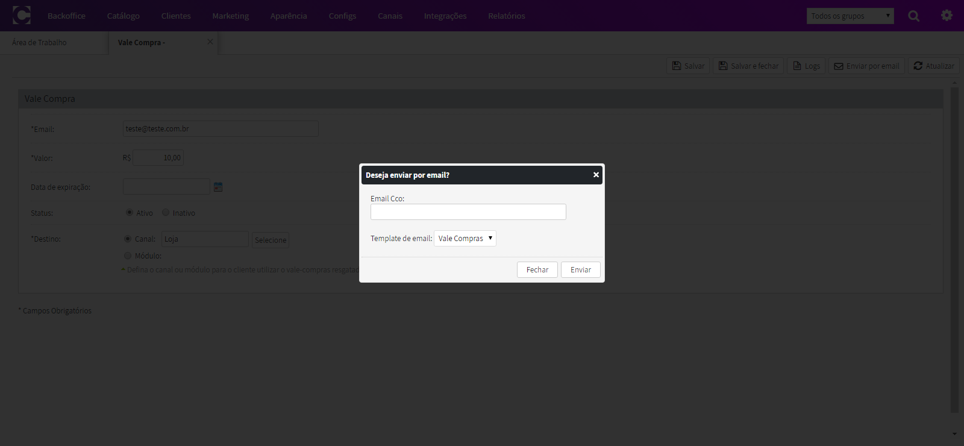This screenshot has height=446, width=964.
Task: Open the search magnifier icon
Action: click(x=913, y=16)
